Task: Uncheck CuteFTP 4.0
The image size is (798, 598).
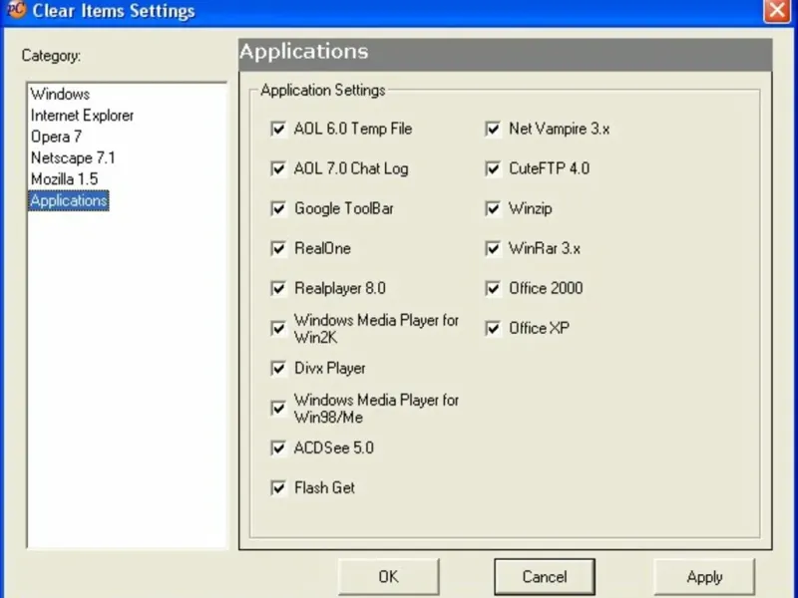Action: click(x=493, y=168)
